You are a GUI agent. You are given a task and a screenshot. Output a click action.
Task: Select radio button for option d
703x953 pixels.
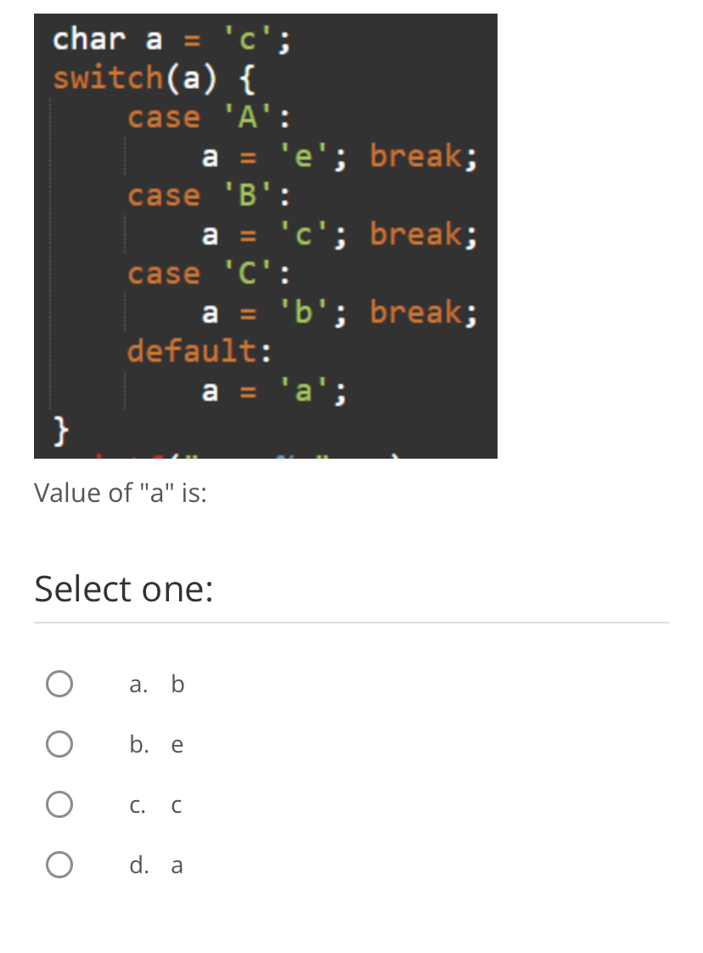tap(59, 864)
